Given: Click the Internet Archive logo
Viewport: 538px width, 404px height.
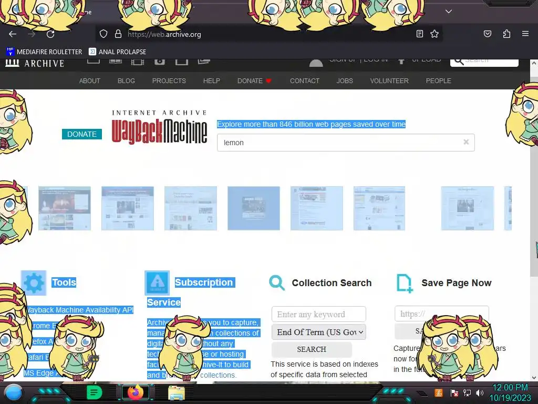Looking at the screenshot, I should pos(35,63).
